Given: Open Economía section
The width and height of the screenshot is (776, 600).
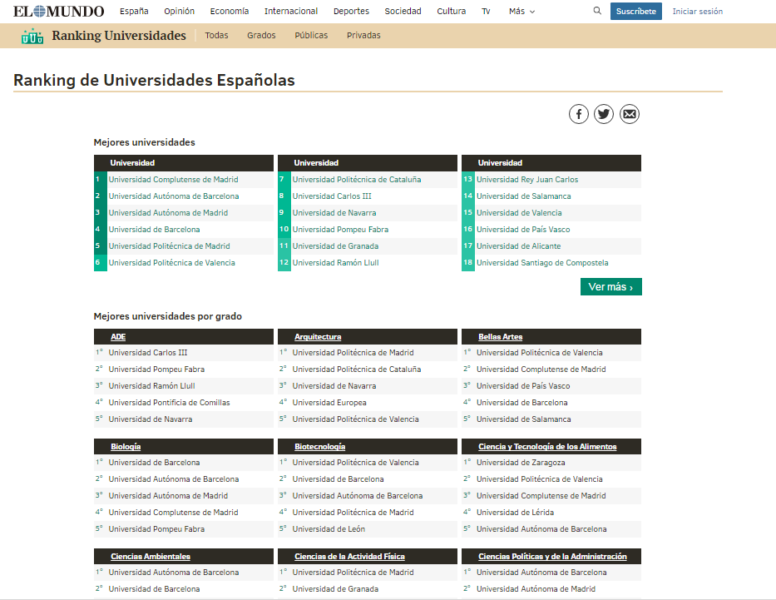Looking at the screenshot, I should tap(229, 11).
